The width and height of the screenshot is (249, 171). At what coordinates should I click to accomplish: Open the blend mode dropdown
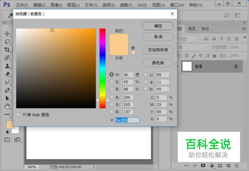193,47
